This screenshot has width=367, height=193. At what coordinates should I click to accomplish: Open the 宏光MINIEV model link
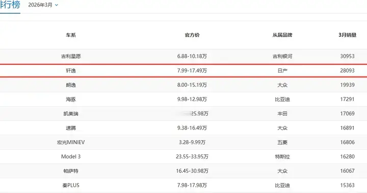coord(71,142)
